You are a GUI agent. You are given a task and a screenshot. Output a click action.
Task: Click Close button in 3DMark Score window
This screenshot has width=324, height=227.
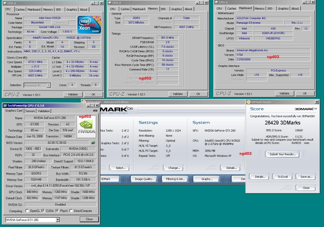point(306,188)
